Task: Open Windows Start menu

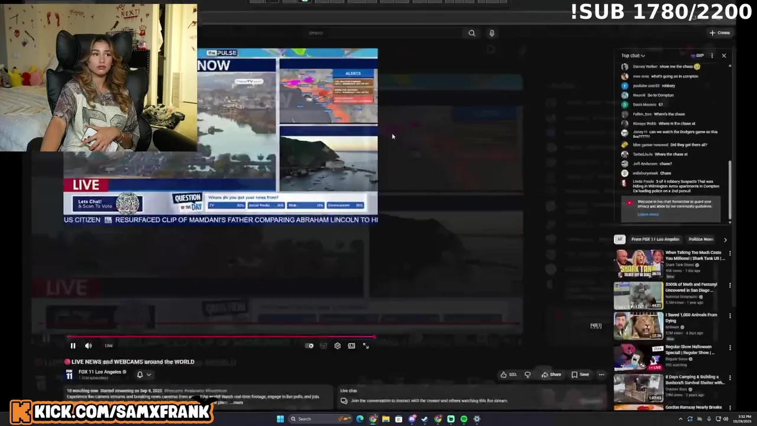Action: [280, 419]
